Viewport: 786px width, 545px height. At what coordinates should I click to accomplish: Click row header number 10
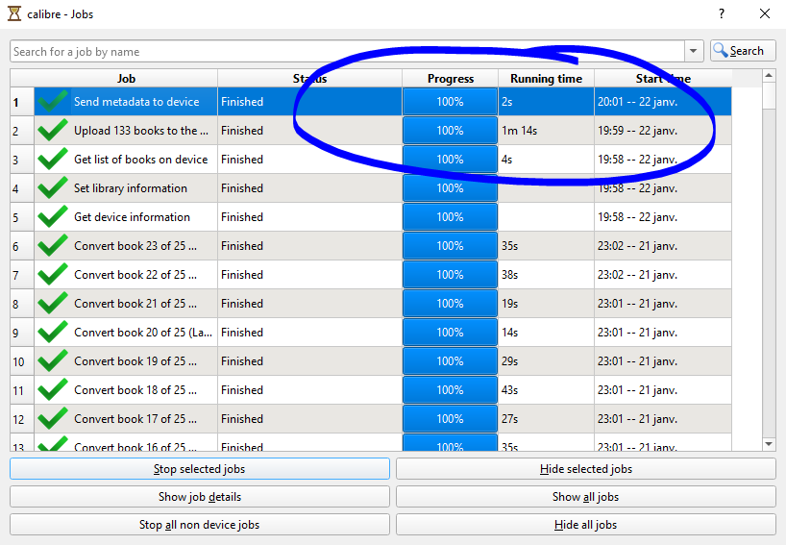(22, 361)
